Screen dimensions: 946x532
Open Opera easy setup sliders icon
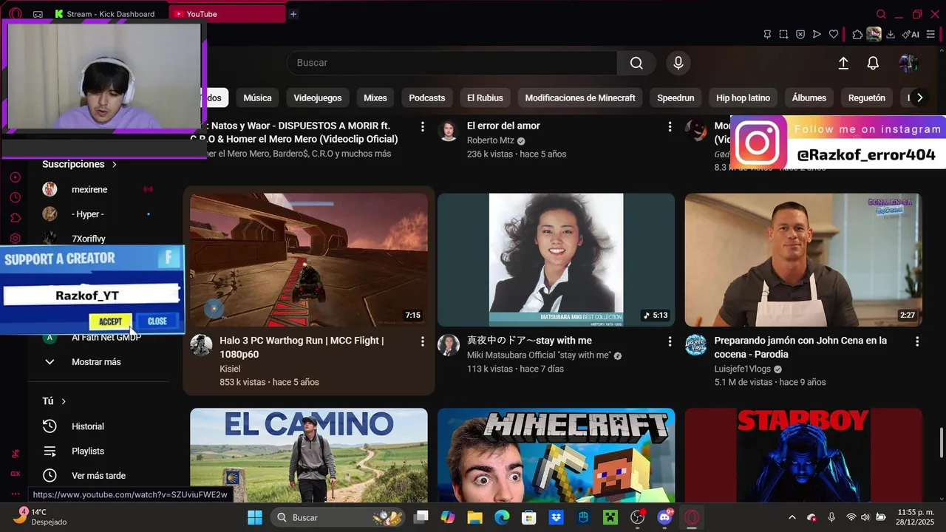(x=930, y=34)
